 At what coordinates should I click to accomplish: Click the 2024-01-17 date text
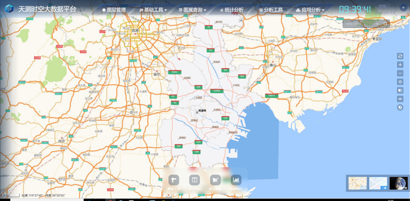pos(385,13)
